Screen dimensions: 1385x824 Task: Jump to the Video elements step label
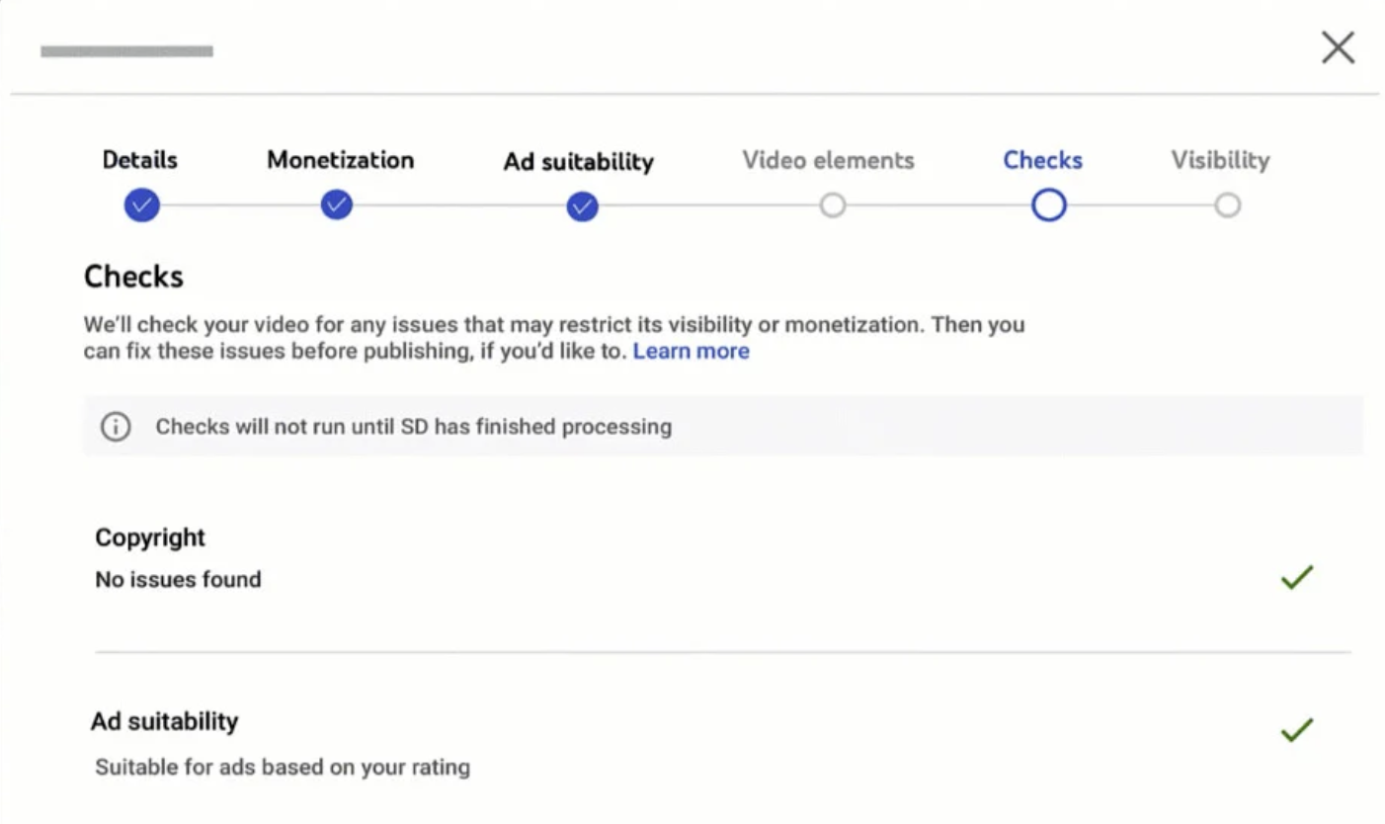click(x=828, y=160)
